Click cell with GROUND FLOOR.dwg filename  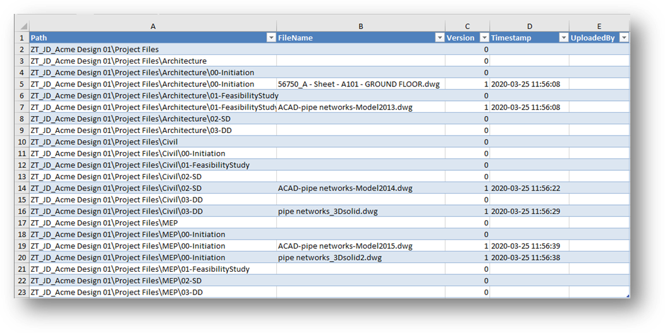tap(360, 85)
